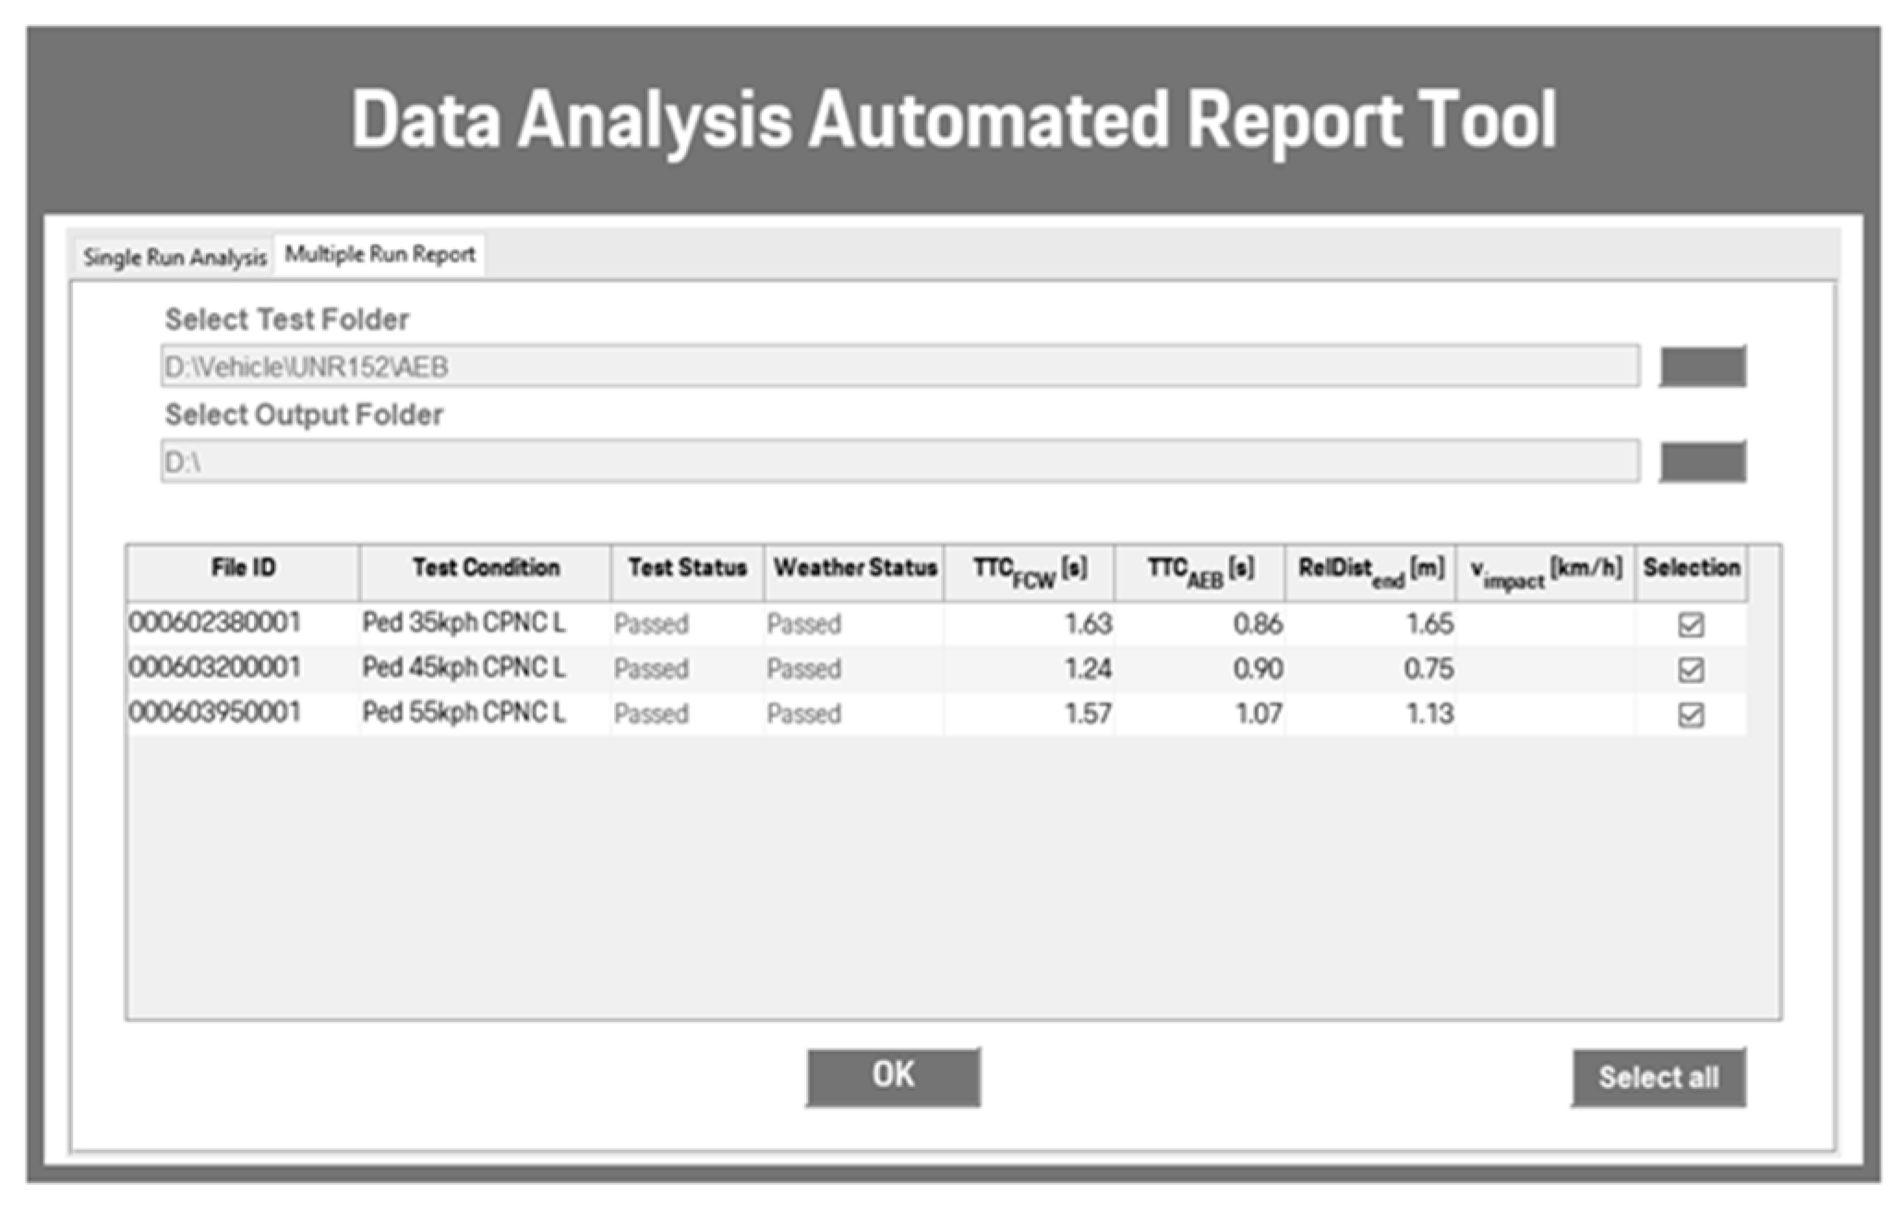Click the RelDist end [m] column header
Image resolution: width=1904 pixels, height=1207 pixels.
click(1370, 572)
